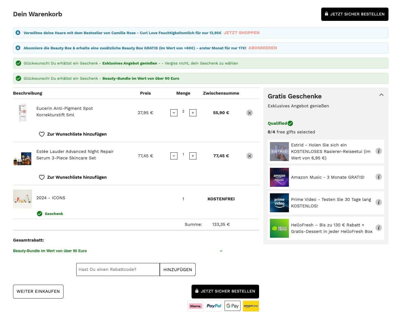Image resolution: width=395 pixels, height=321 pixels.
Task: Click the Eucerin subtotal 55,90 €
Action: click(221, 113)
